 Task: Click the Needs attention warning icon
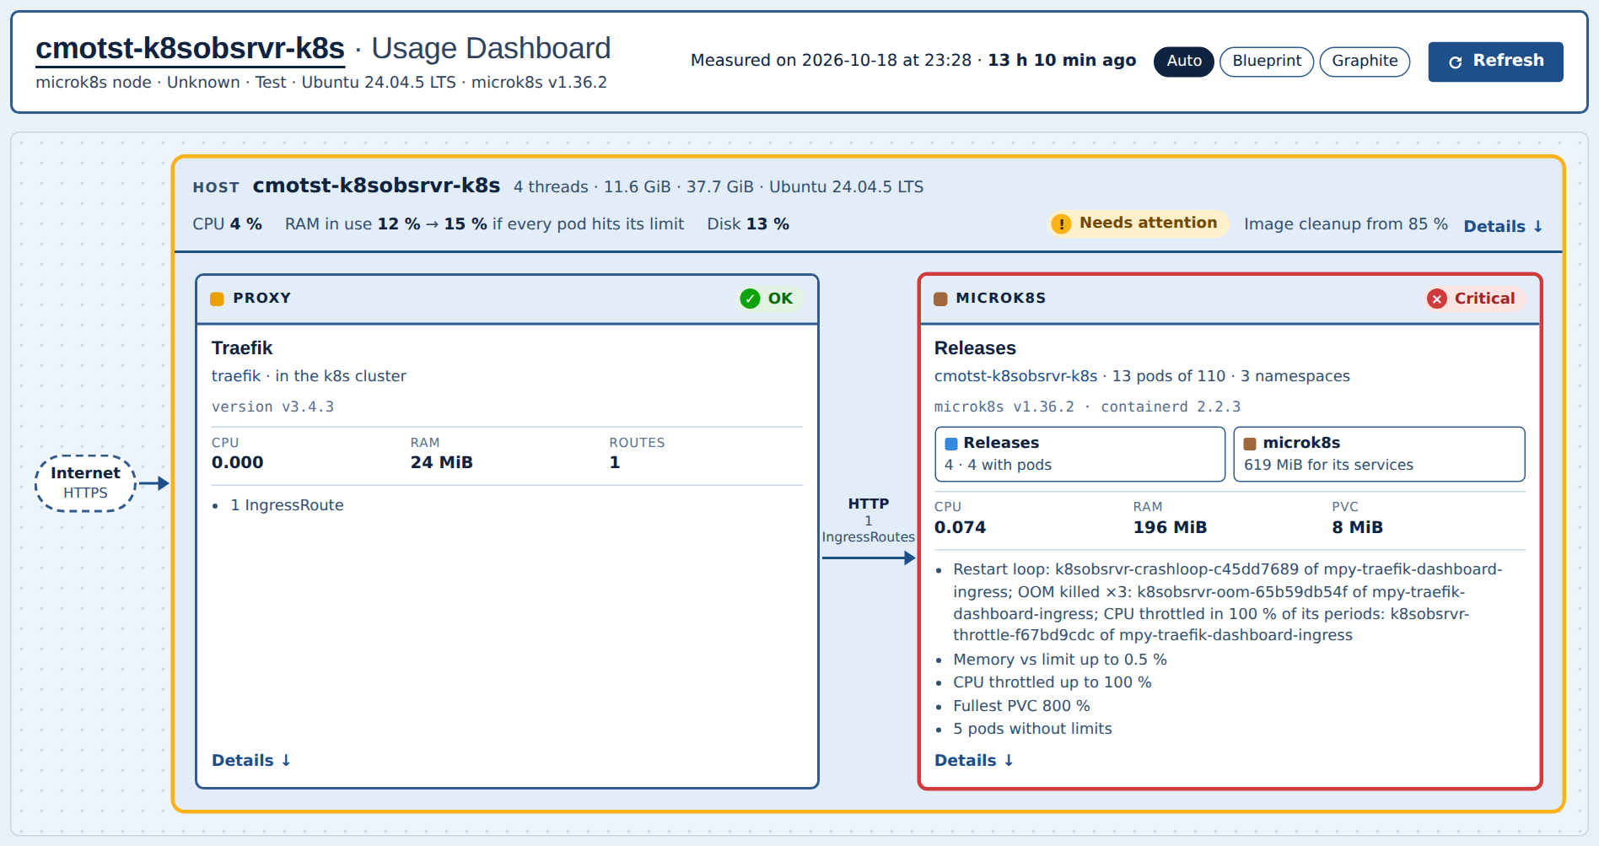coord(1062,224)
